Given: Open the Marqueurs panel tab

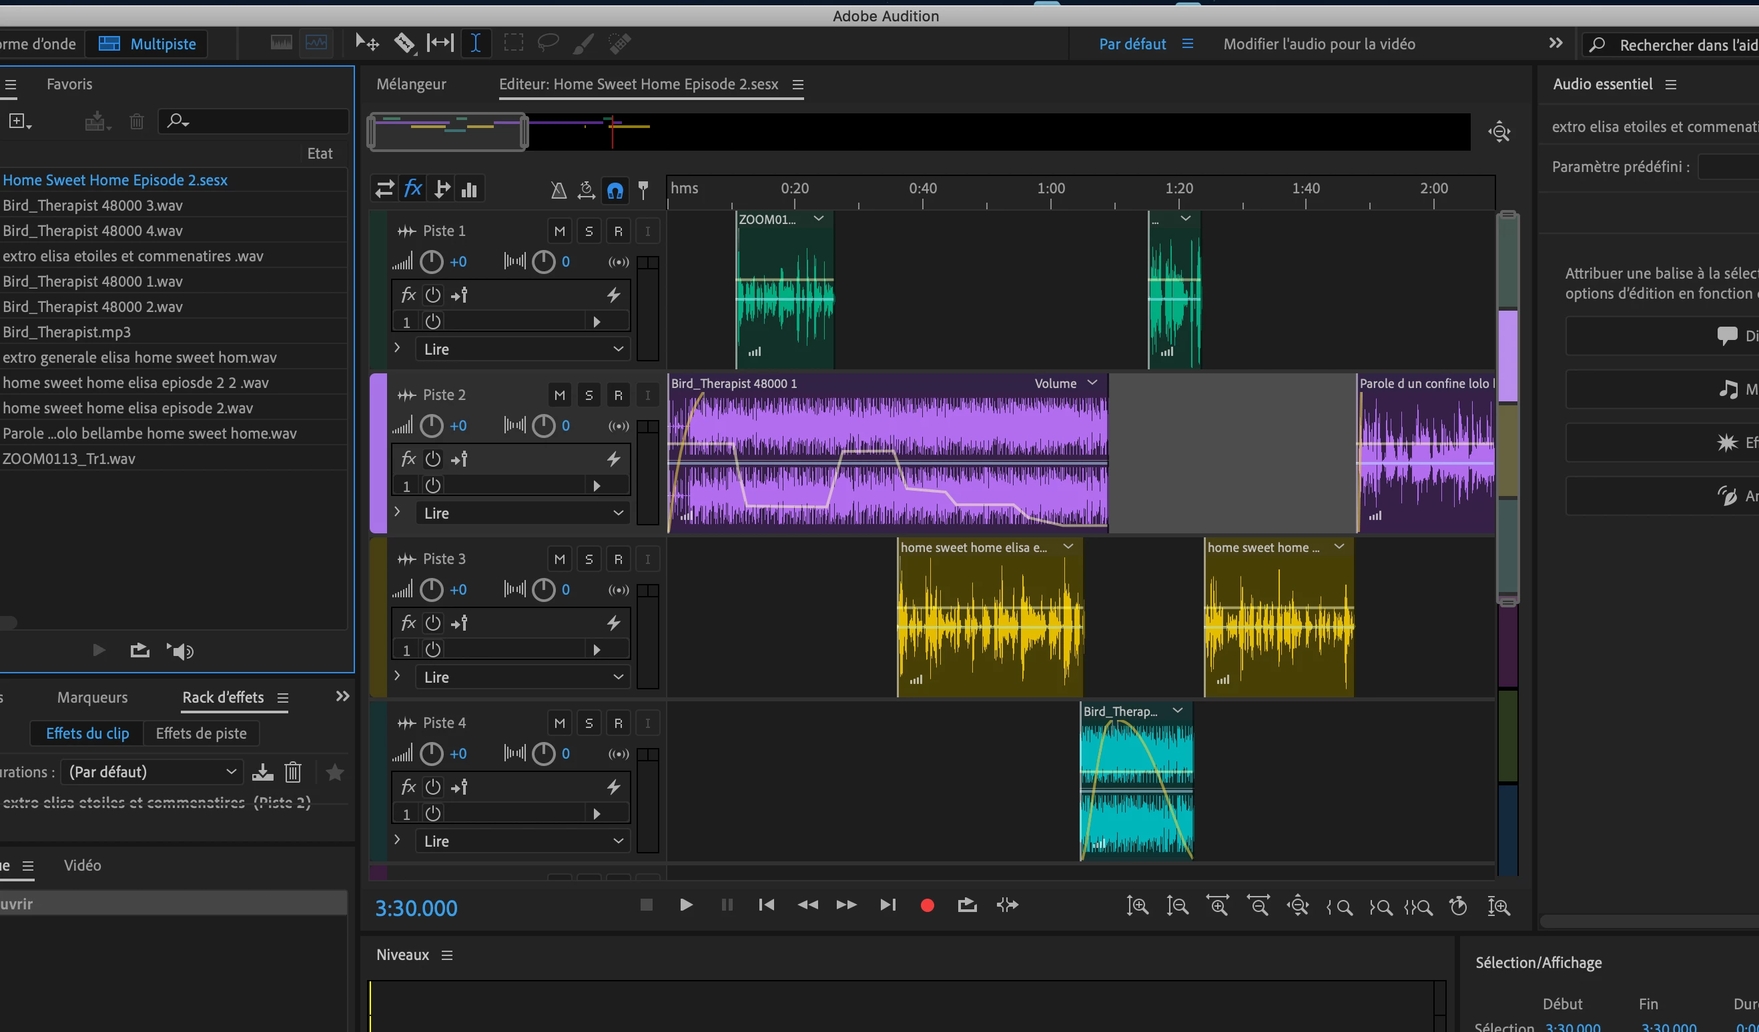Looking at the screenshot, I should (92, 697).
